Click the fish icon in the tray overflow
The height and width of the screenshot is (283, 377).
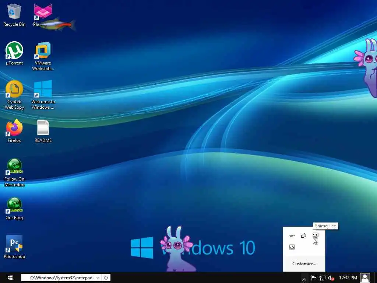(x=292, y=235)
